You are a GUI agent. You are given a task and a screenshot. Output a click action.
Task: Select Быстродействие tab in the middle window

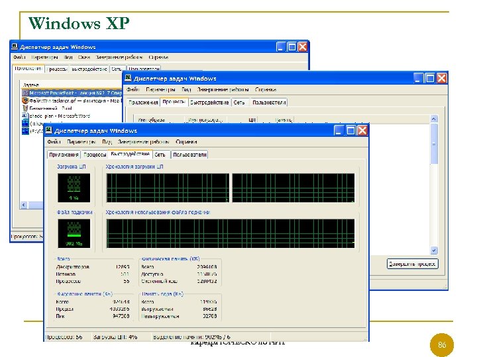click(x=209, y=102)
